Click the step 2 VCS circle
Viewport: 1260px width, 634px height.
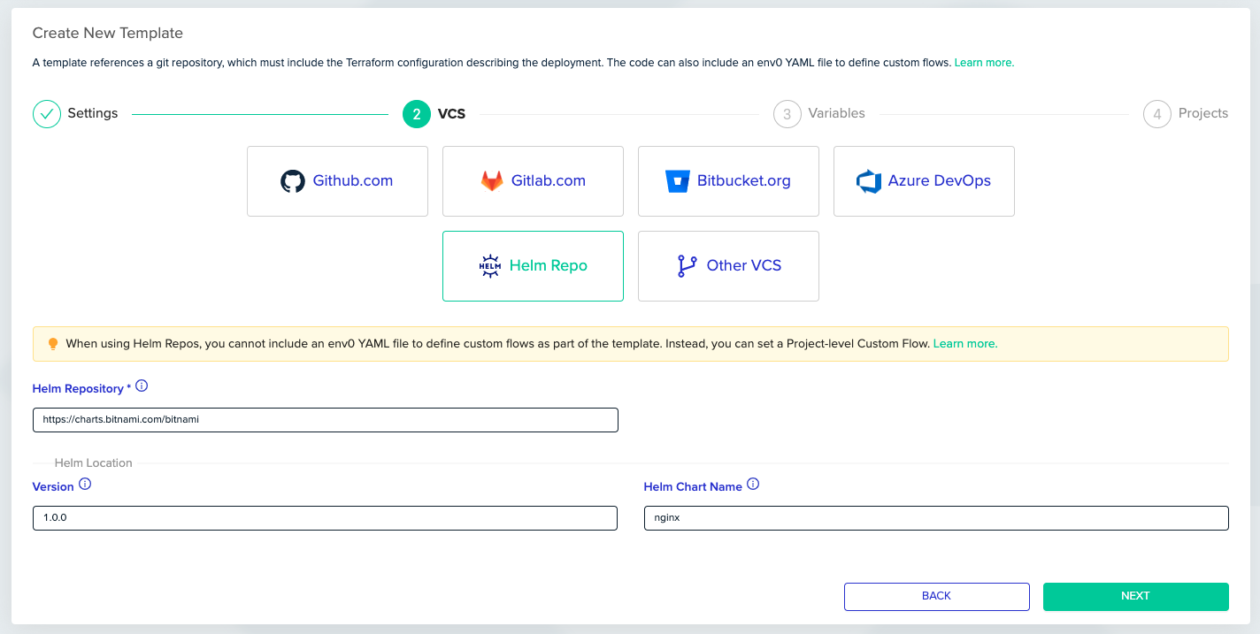417,114
